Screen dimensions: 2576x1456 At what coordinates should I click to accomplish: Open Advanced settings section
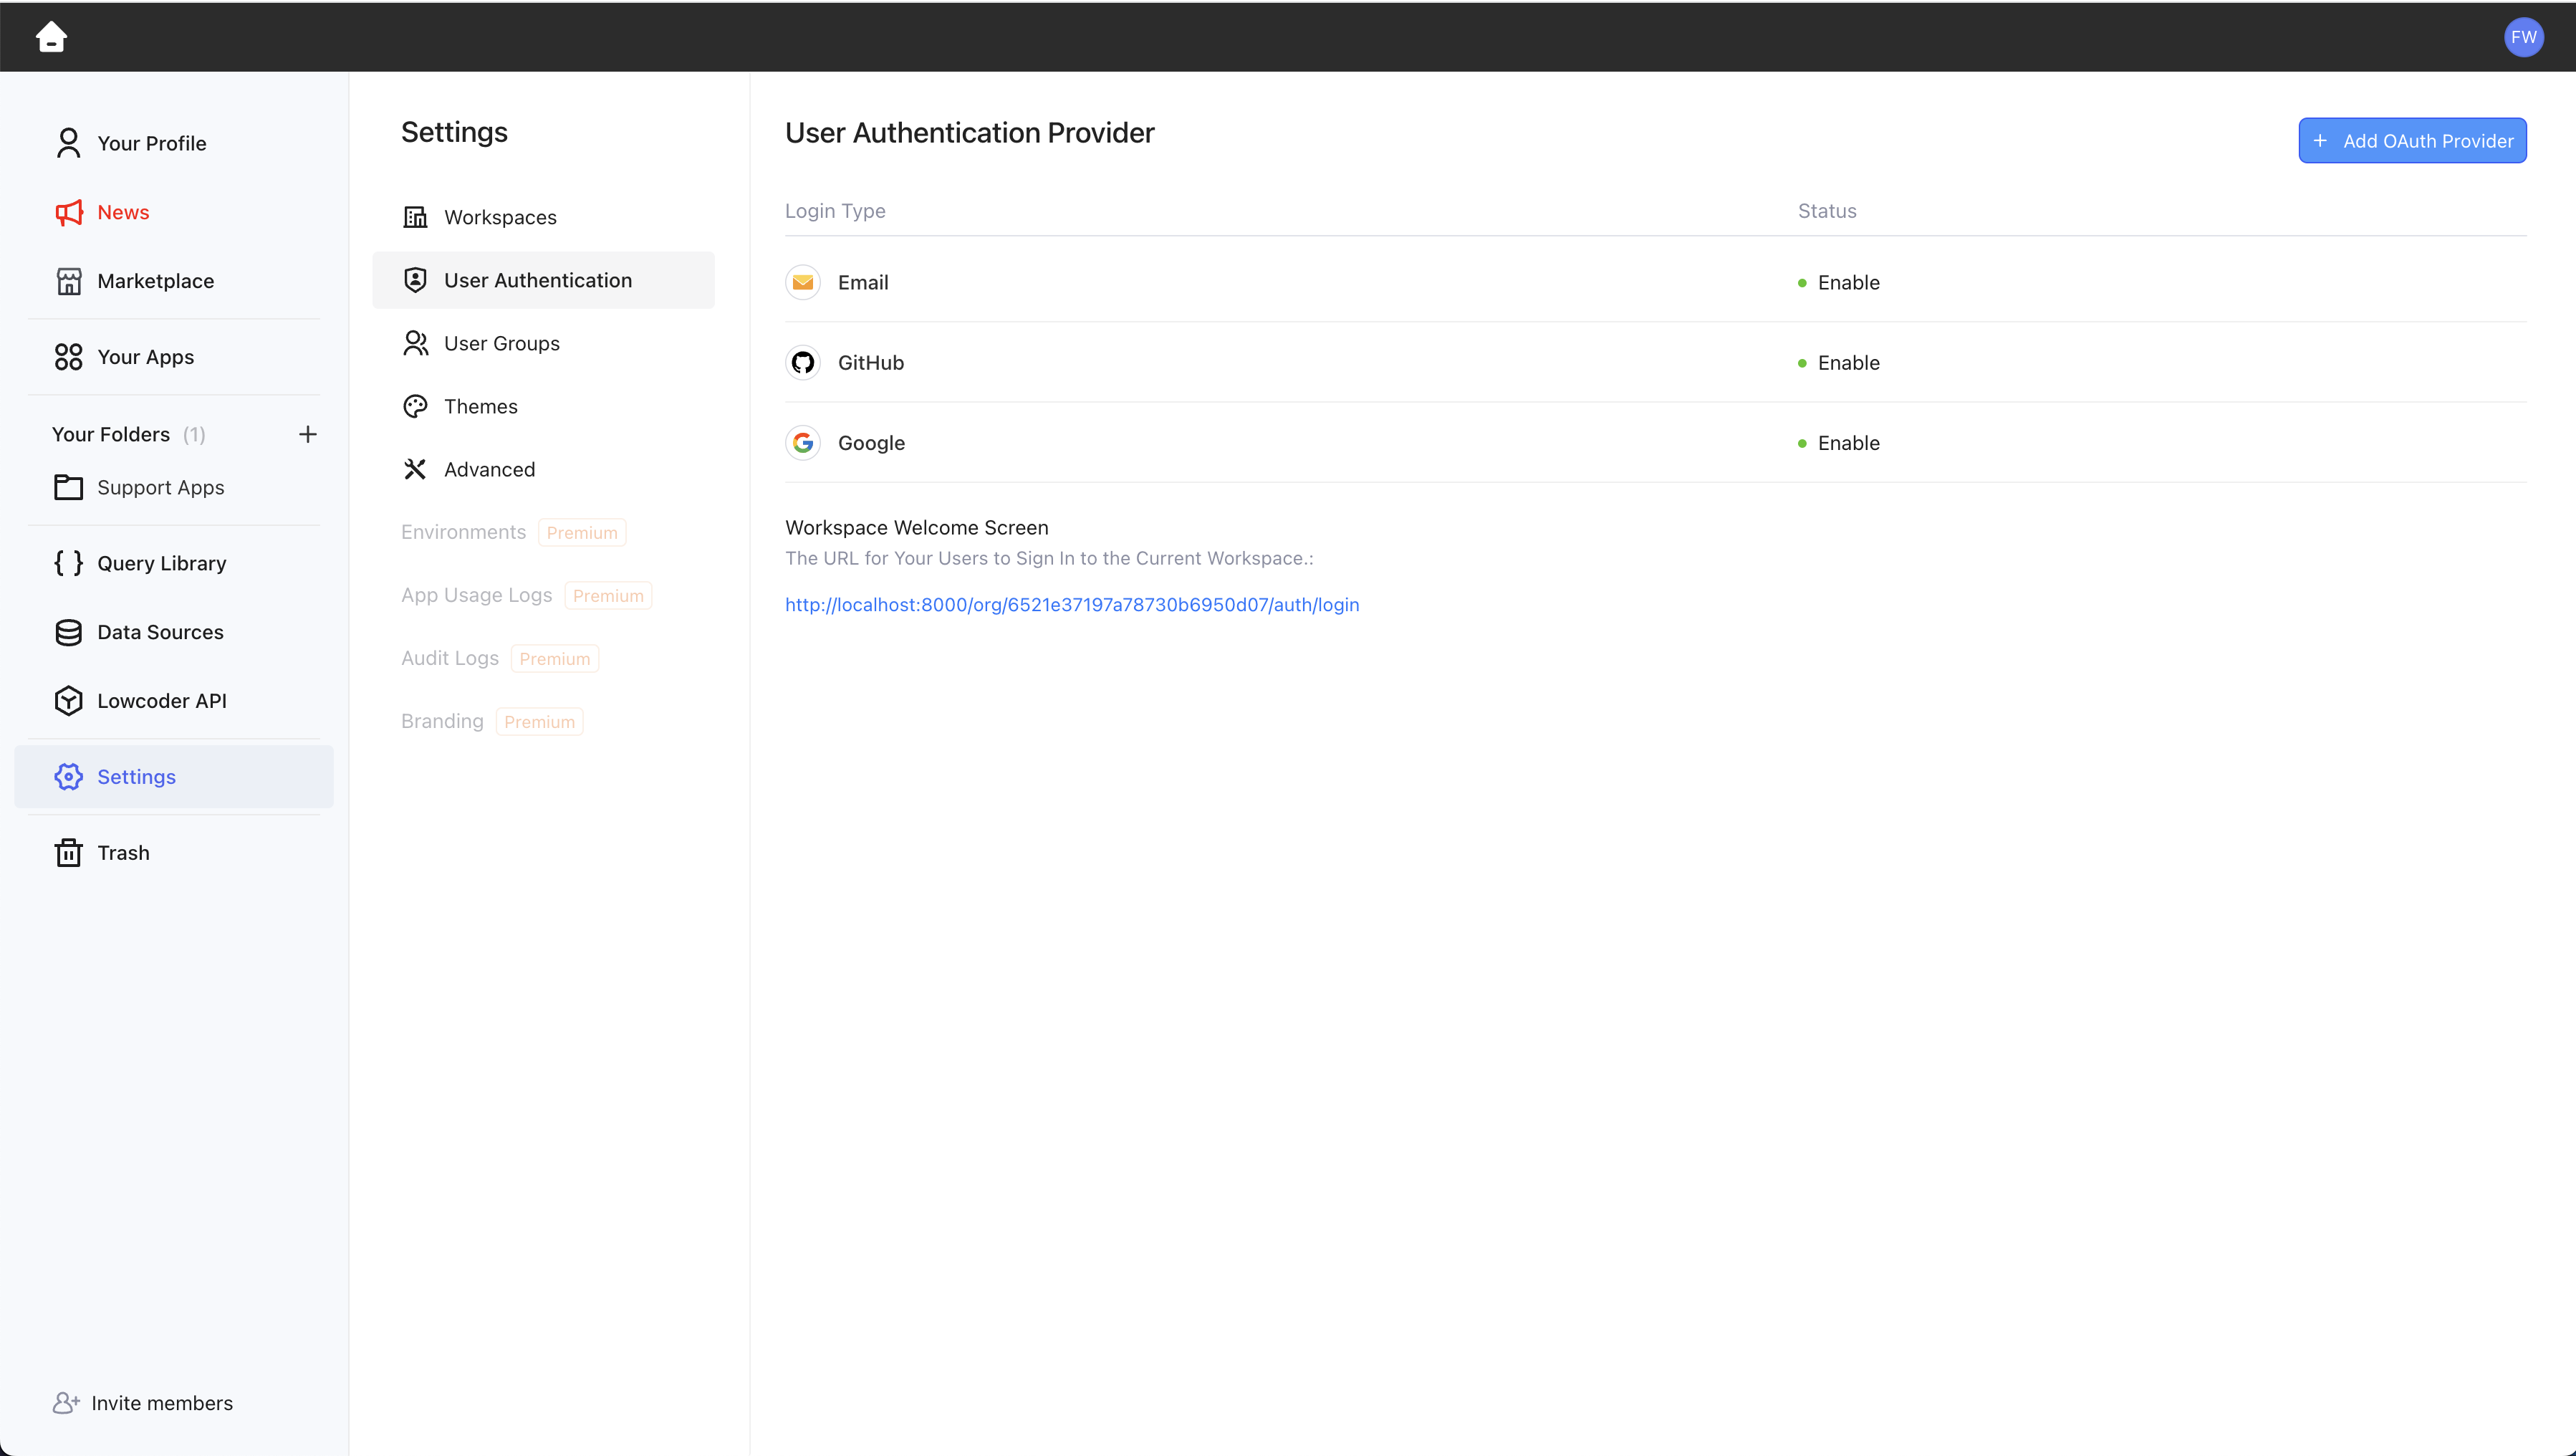pyautogui.click(x=489, y=469)
